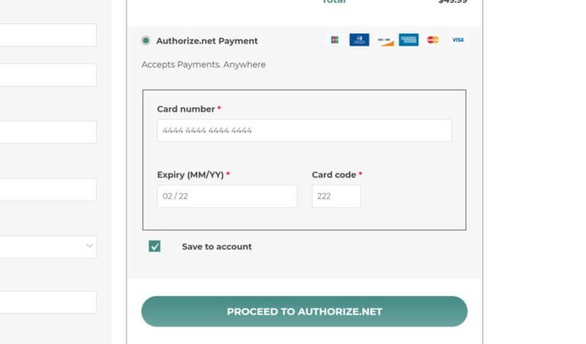Screen dimensions: 586x344
Task: Click the Card code input box
Action: click(336, 196)
